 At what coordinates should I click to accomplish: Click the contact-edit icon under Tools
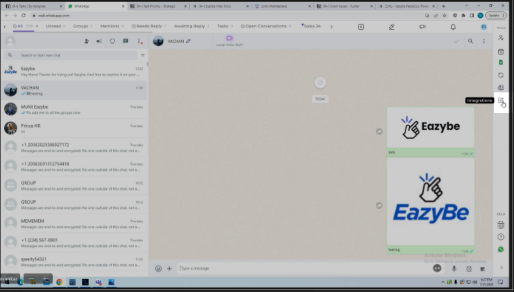(501, 38)
